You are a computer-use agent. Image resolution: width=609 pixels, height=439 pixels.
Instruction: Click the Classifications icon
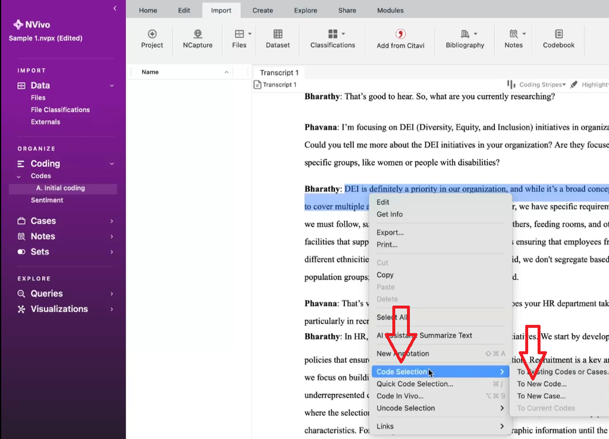(x=333, y=34)
